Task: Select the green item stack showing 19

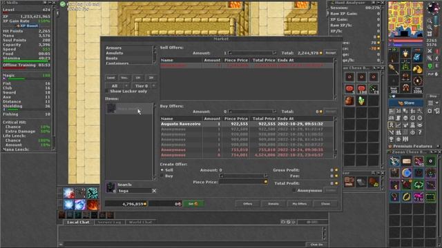Action: [374, 89]
